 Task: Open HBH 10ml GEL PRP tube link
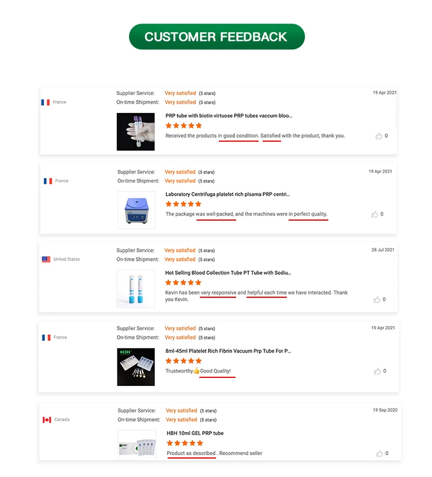[x=195, y=433]
